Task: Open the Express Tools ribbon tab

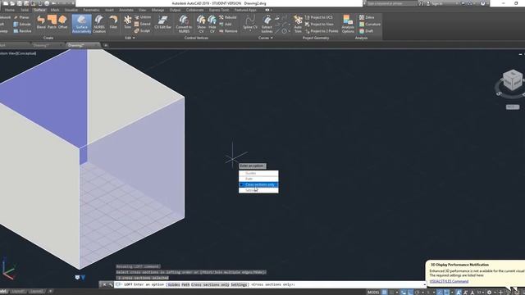Action: [x=219, y=10]
